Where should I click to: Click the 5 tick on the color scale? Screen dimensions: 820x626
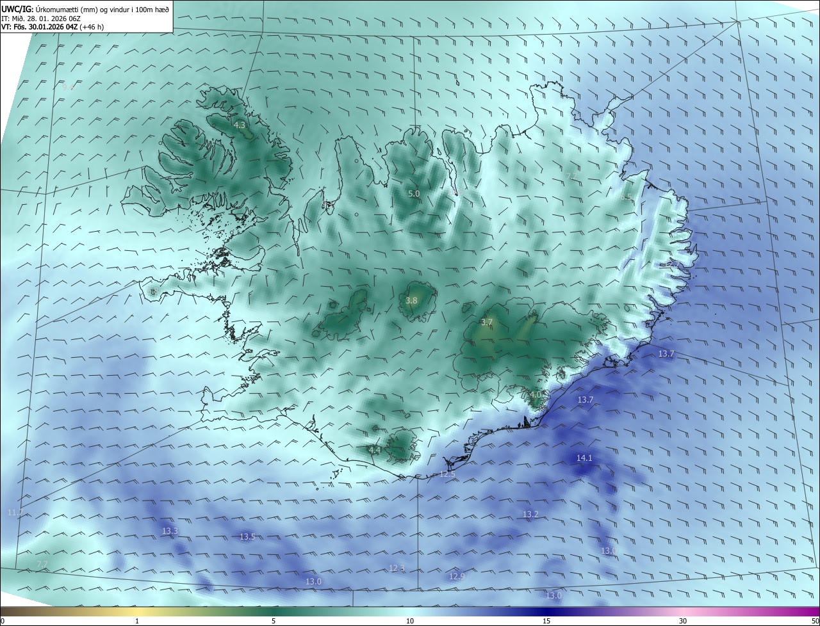pyautogui.click(x=274, y=621)
